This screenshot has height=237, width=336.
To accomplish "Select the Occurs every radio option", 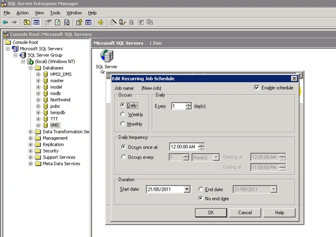I will [x=123, y=157].
